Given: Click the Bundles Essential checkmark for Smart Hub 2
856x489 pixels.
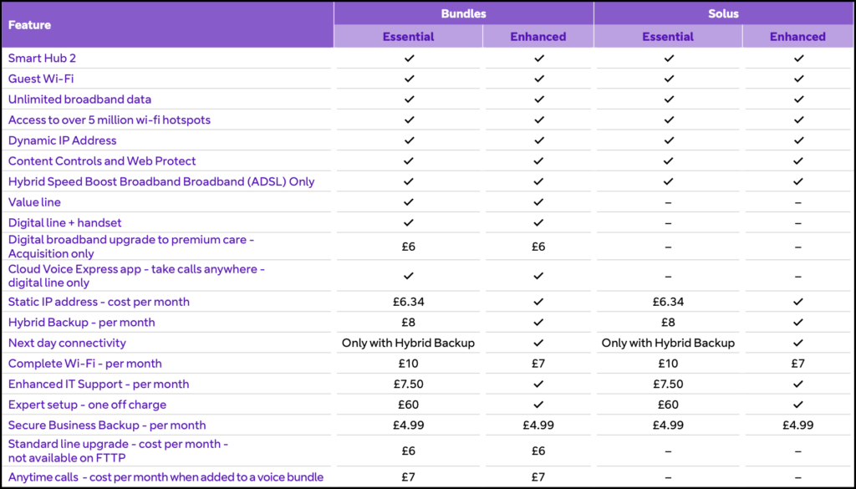Looking at the screenshot, I should pos(409,59).
